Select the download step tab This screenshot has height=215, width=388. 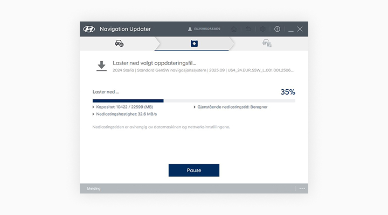pos(194,44)
